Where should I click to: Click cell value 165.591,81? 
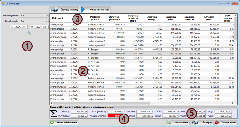tap(195, 79)
